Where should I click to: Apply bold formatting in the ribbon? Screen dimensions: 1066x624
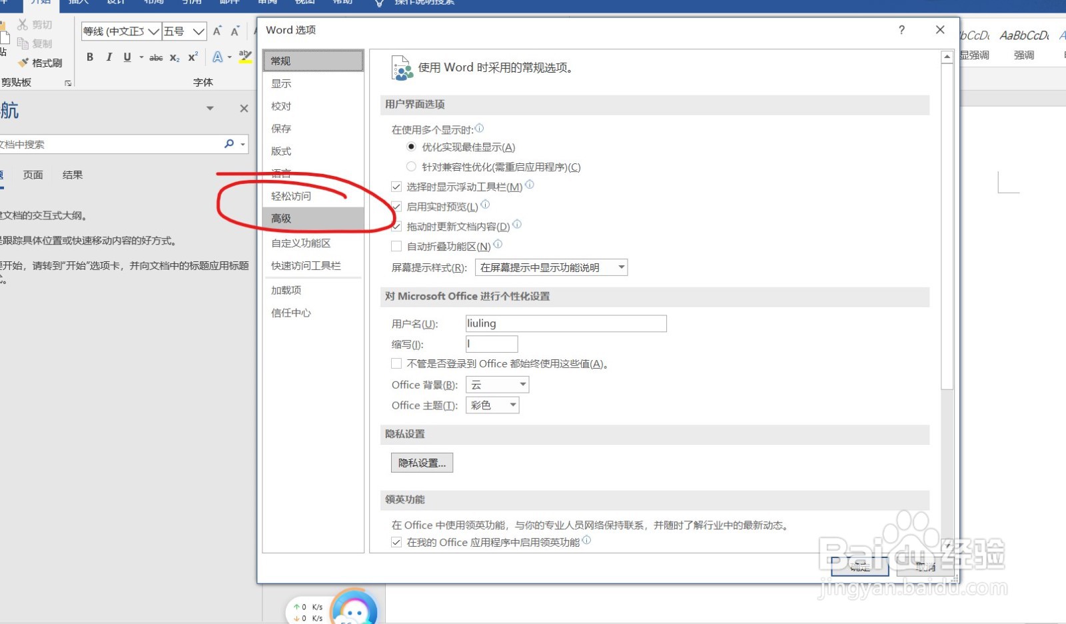(90, 57)
